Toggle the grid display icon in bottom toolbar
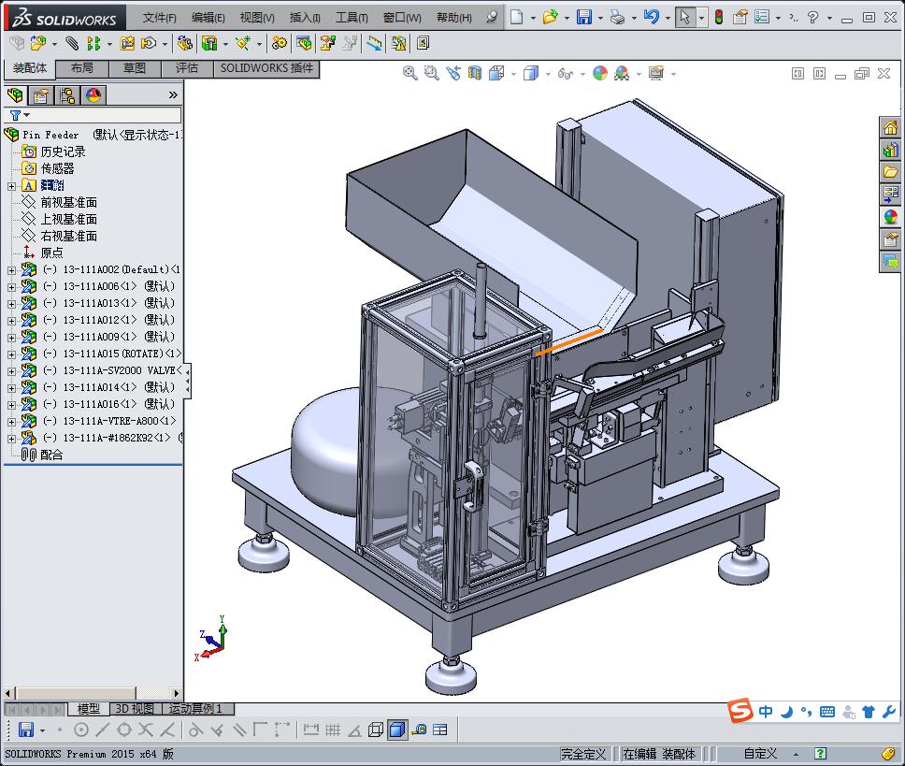Image resolution: width=905 pixels, height=766 pixels. click(333, 730)
